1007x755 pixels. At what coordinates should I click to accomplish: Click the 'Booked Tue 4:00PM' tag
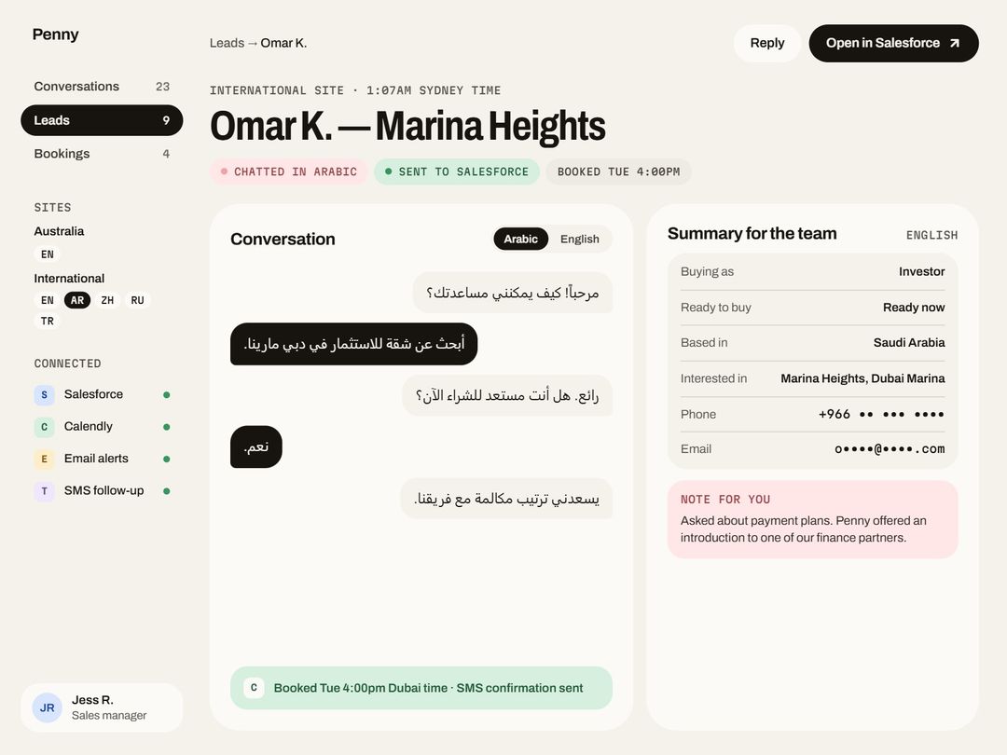pyautogui.click(x=618, y=172)
